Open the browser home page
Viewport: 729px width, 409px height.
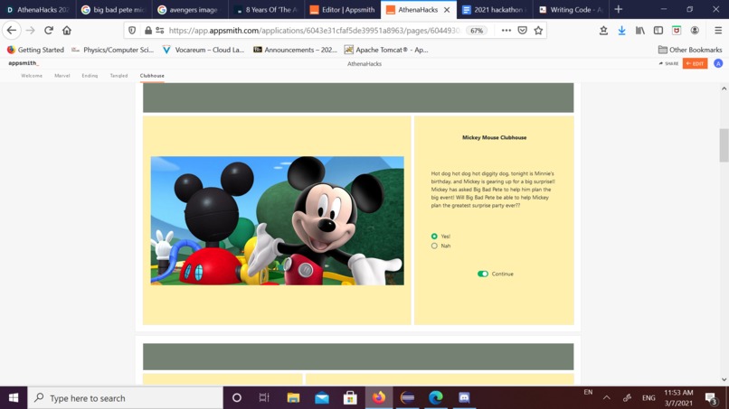click(x=67, y=31)
